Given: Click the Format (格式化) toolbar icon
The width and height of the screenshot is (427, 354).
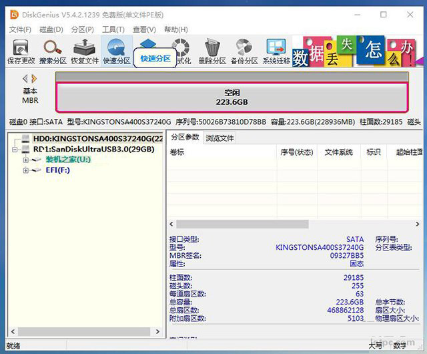Looking at the screenshot, I should (x=181, y=51).
